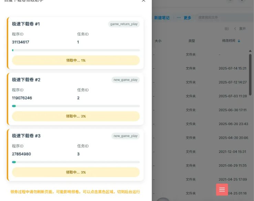Sort by the 类型 column header
This screenshot has height=201, width=254.
click(191, 41)
